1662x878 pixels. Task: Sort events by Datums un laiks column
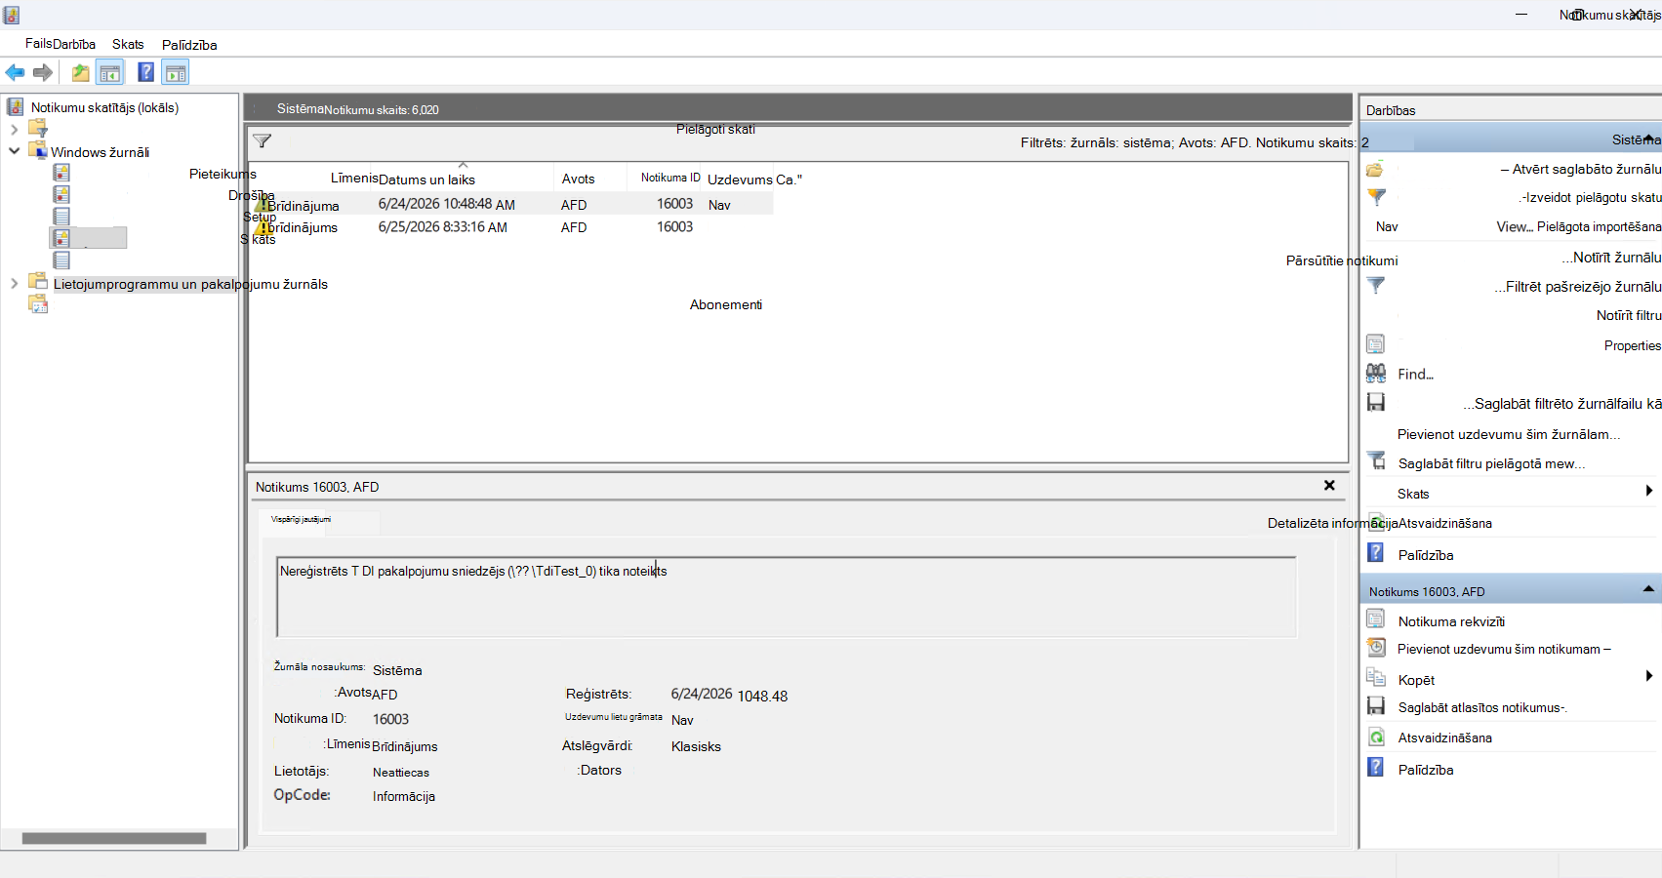point(426,180)
